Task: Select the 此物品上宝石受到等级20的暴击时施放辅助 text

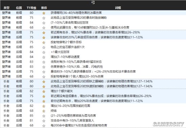Action: 79,18
